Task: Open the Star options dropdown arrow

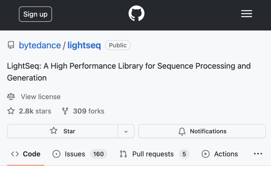Action: [x=126, y=131]
